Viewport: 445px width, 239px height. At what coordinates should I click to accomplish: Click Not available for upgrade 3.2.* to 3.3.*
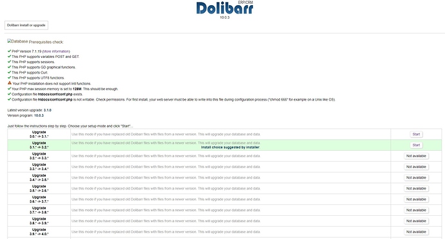pos(416,156)
